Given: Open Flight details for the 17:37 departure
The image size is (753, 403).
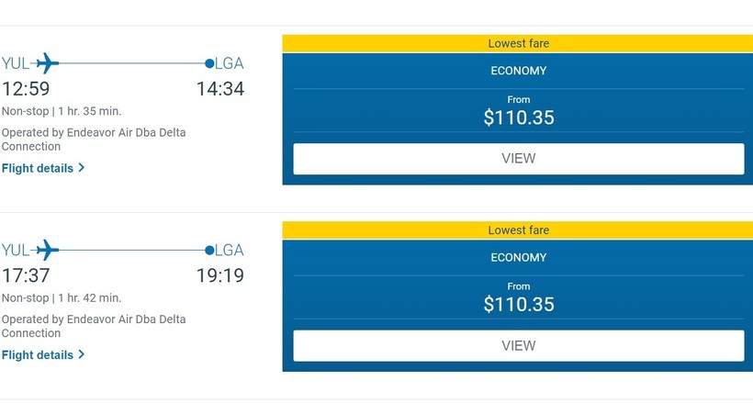Looking at the screenshot, I should [x=38, y=354].
